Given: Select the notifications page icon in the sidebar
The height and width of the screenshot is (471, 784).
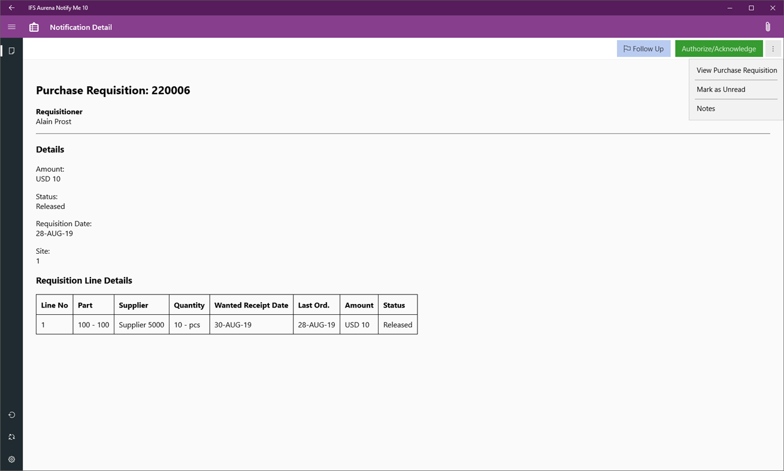Looking at the screenshot, I should [x=11, y=50].
